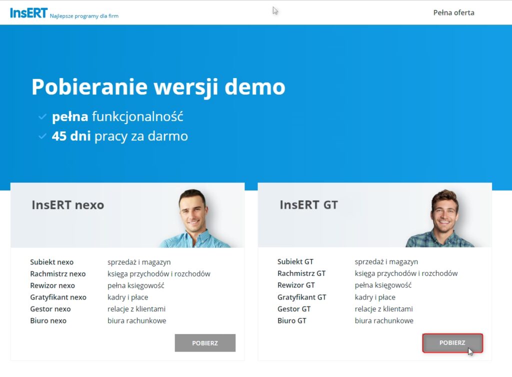Image resolution: width=512 pixels, height=377 pixels.
Task: Click the Pobieranie wersji demo heading
Action: (x=158, y=86)
